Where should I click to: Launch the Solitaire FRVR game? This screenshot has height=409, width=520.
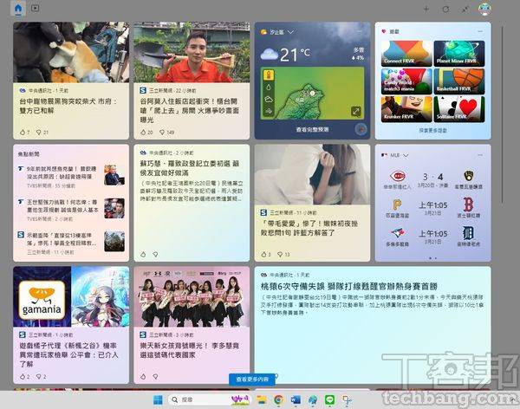pos(459,109)
